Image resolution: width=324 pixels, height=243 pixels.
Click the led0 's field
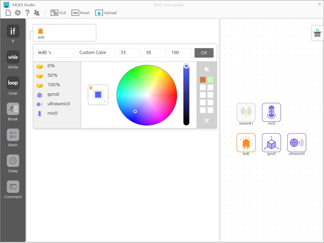pos(55,53)
